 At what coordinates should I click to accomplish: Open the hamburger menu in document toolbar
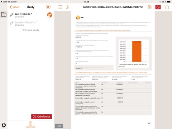[x=60, y=7]
